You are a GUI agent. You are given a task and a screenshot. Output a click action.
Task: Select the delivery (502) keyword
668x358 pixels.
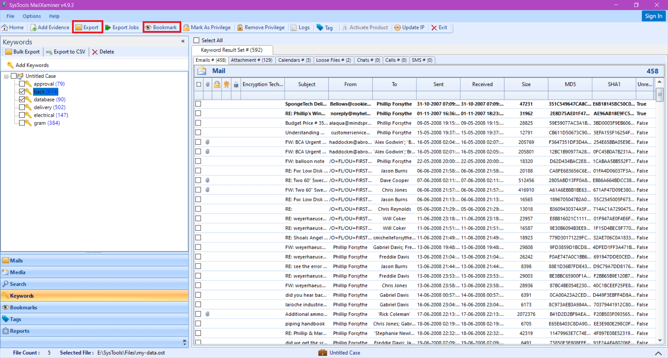point(49,107)
